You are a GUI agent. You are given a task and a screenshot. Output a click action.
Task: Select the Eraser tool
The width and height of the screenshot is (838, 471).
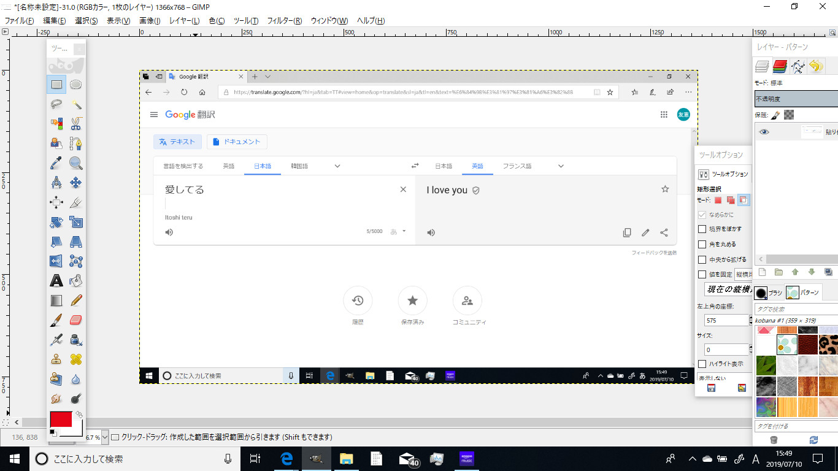(76, 320)
